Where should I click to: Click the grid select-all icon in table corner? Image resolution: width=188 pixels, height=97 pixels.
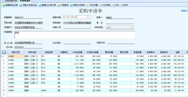(4, 52)
